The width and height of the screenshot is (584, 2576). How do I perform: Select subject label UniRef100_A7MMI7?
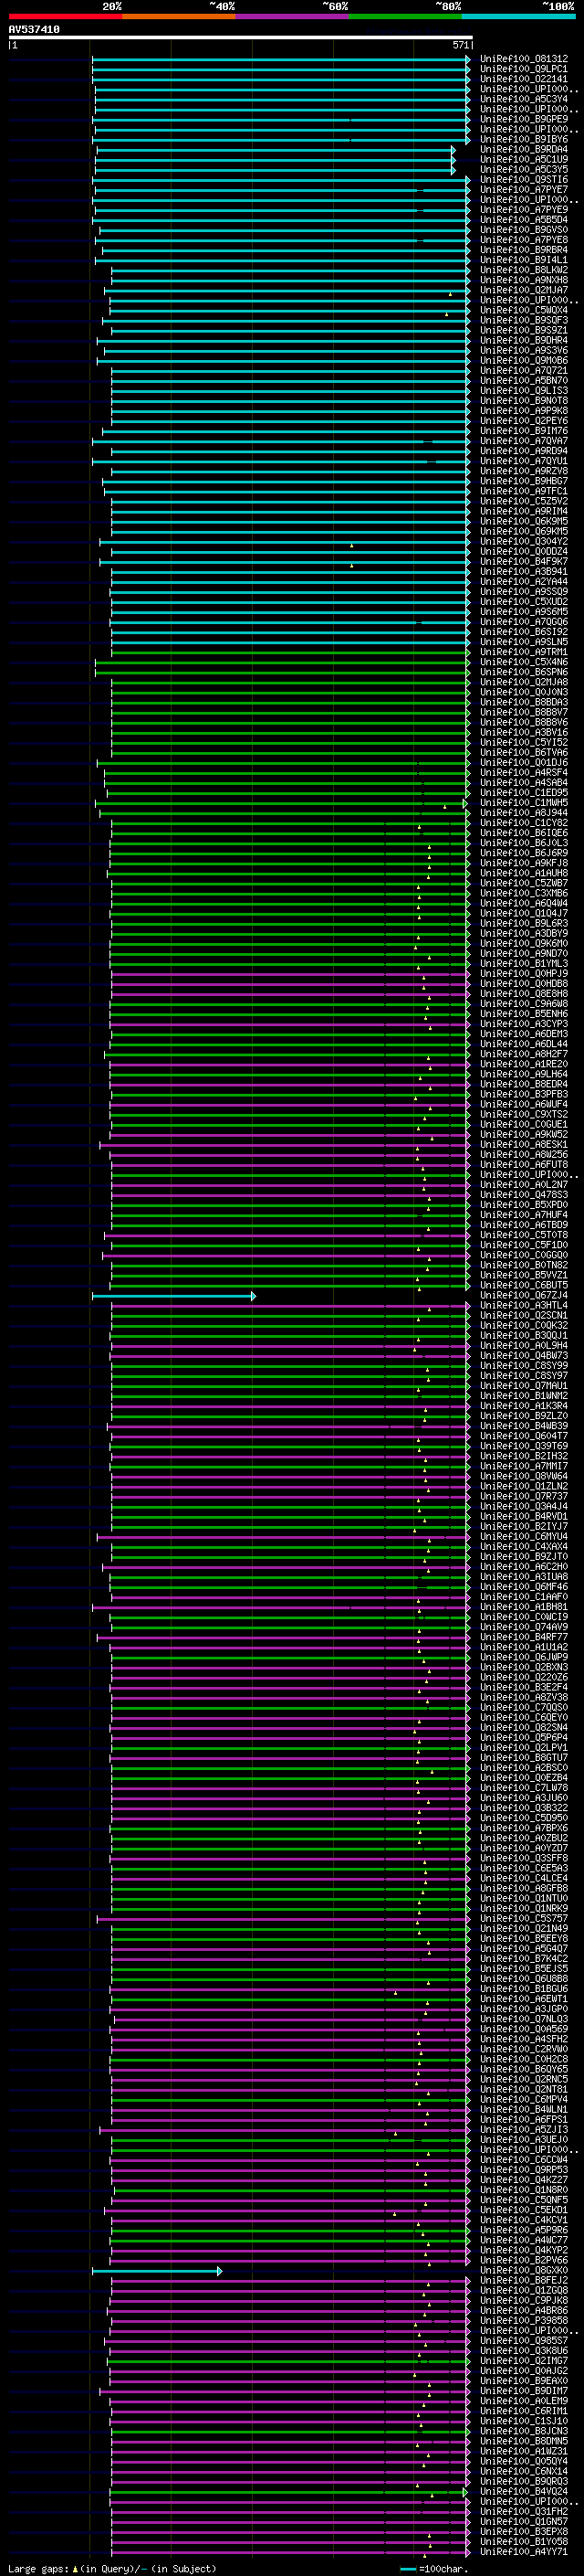524,1467
